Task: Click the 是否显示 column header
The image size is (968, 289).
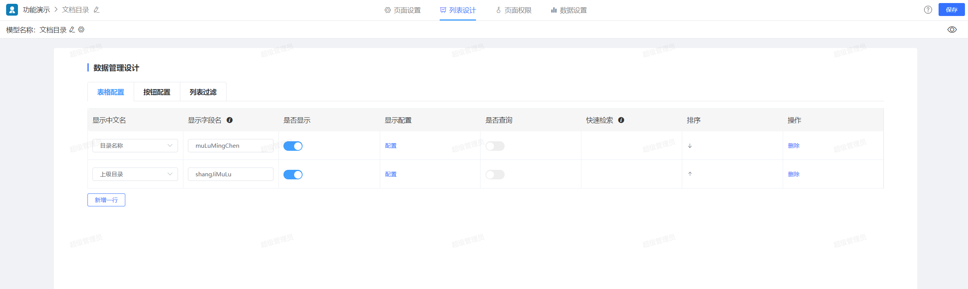Action: point(297,120)
